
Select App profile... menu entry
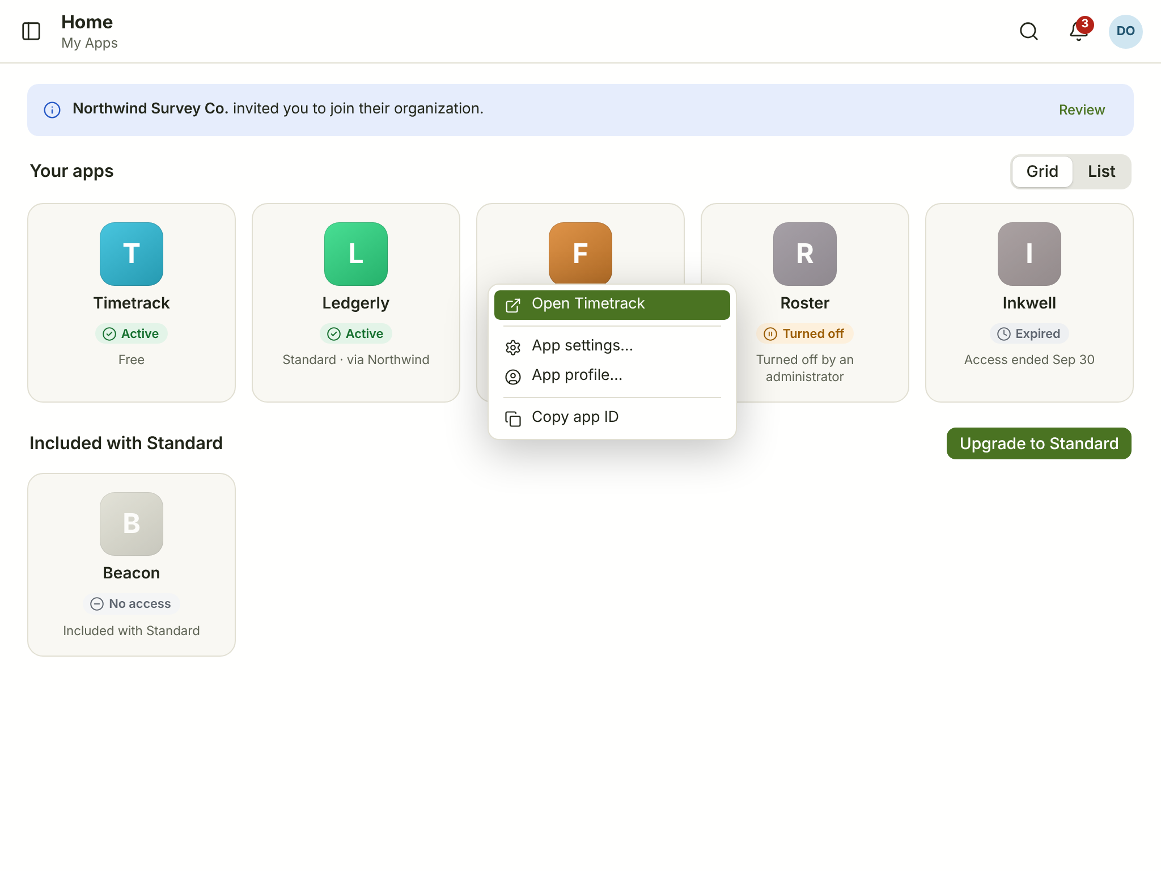[612, 375]
